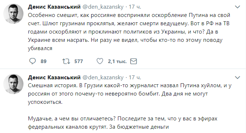This screenshot has height=133, width=246.
Task: Click the second tweet's 17 ч. timestamp
Action: [x=135, y=77]
